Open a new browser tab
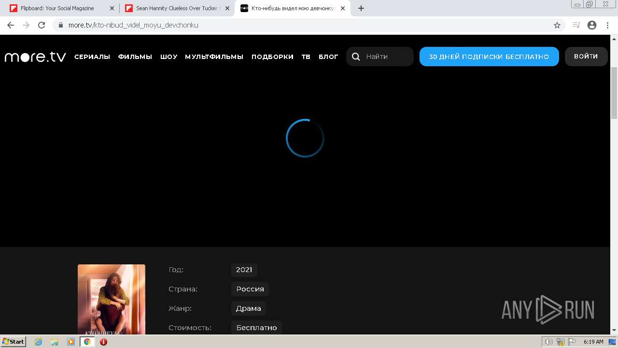 361,8
